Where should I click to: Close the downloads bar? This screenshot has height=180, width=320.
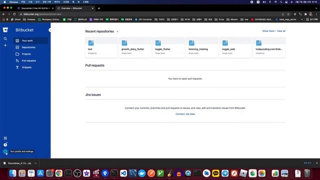pyautogui.click(x=316, y=163)
